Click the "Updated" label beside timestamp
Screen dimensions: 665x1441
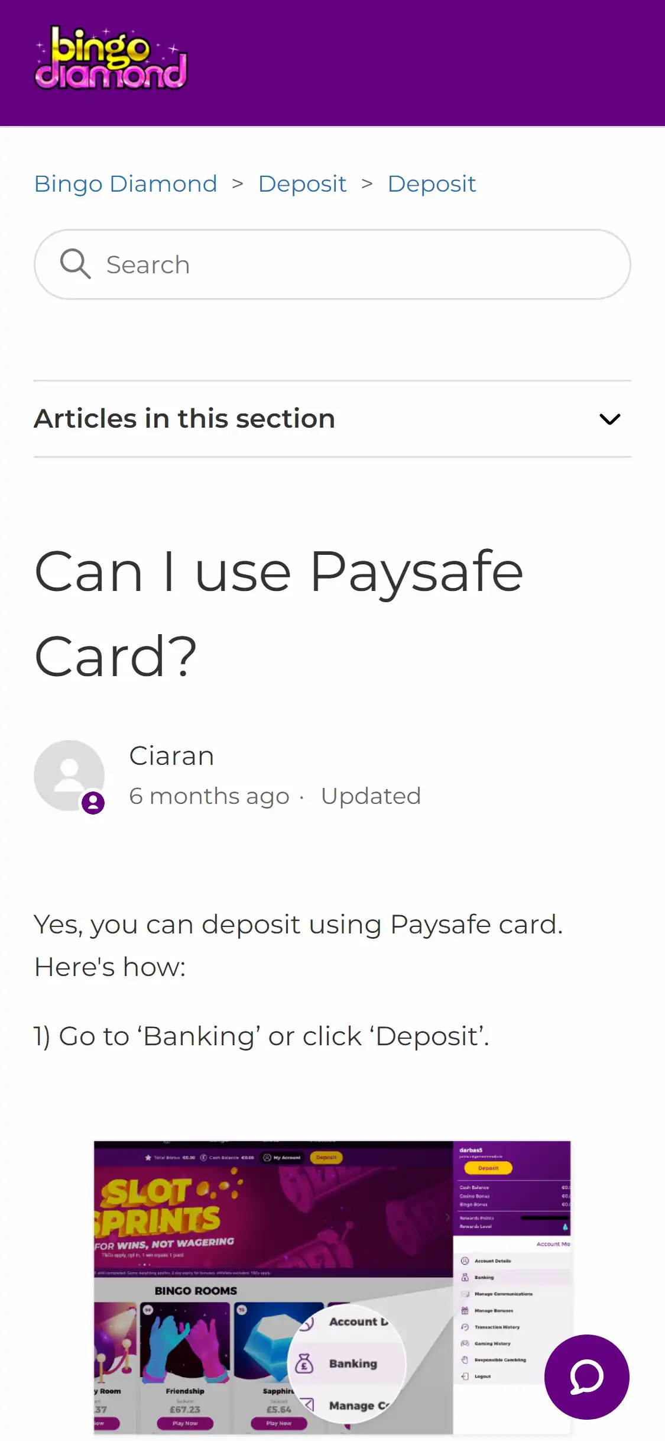[x=371, y=796]
